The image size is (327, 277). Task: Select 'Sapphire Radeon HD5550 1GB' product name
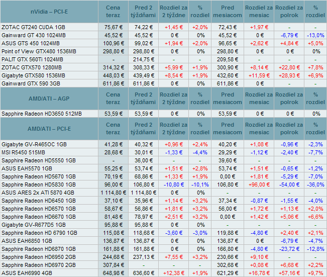pyautogui.click(x=39, y=160)
